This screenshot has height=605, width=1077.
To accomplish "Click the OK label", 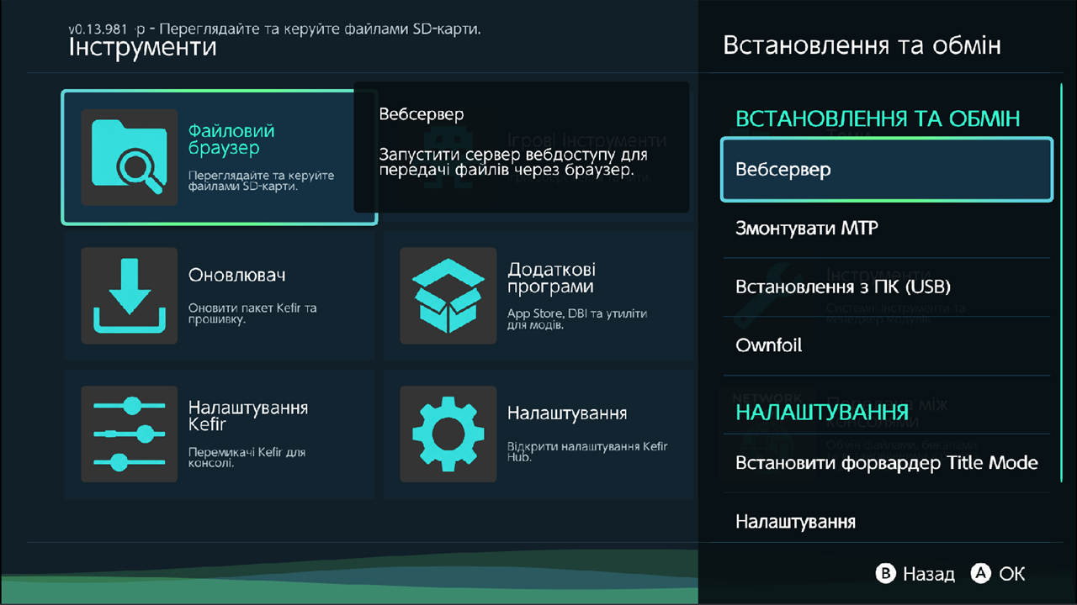I will click(x=1012, y=574).
